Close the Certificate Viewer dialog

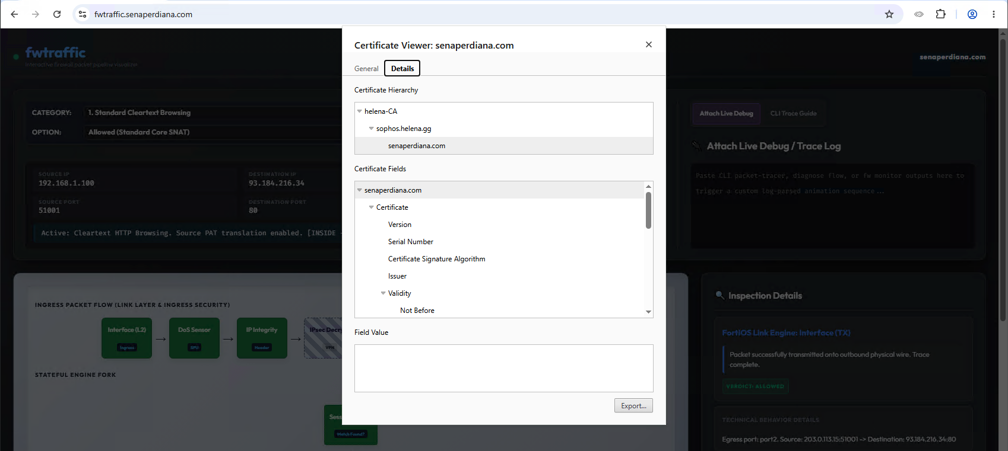point(649,44)
